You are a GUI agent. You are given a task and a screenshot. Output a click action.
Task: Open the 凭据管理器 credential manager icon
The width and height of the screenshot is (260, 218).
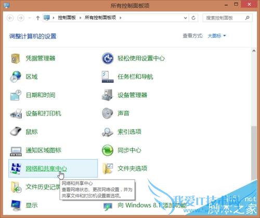(x=16, y=59)
